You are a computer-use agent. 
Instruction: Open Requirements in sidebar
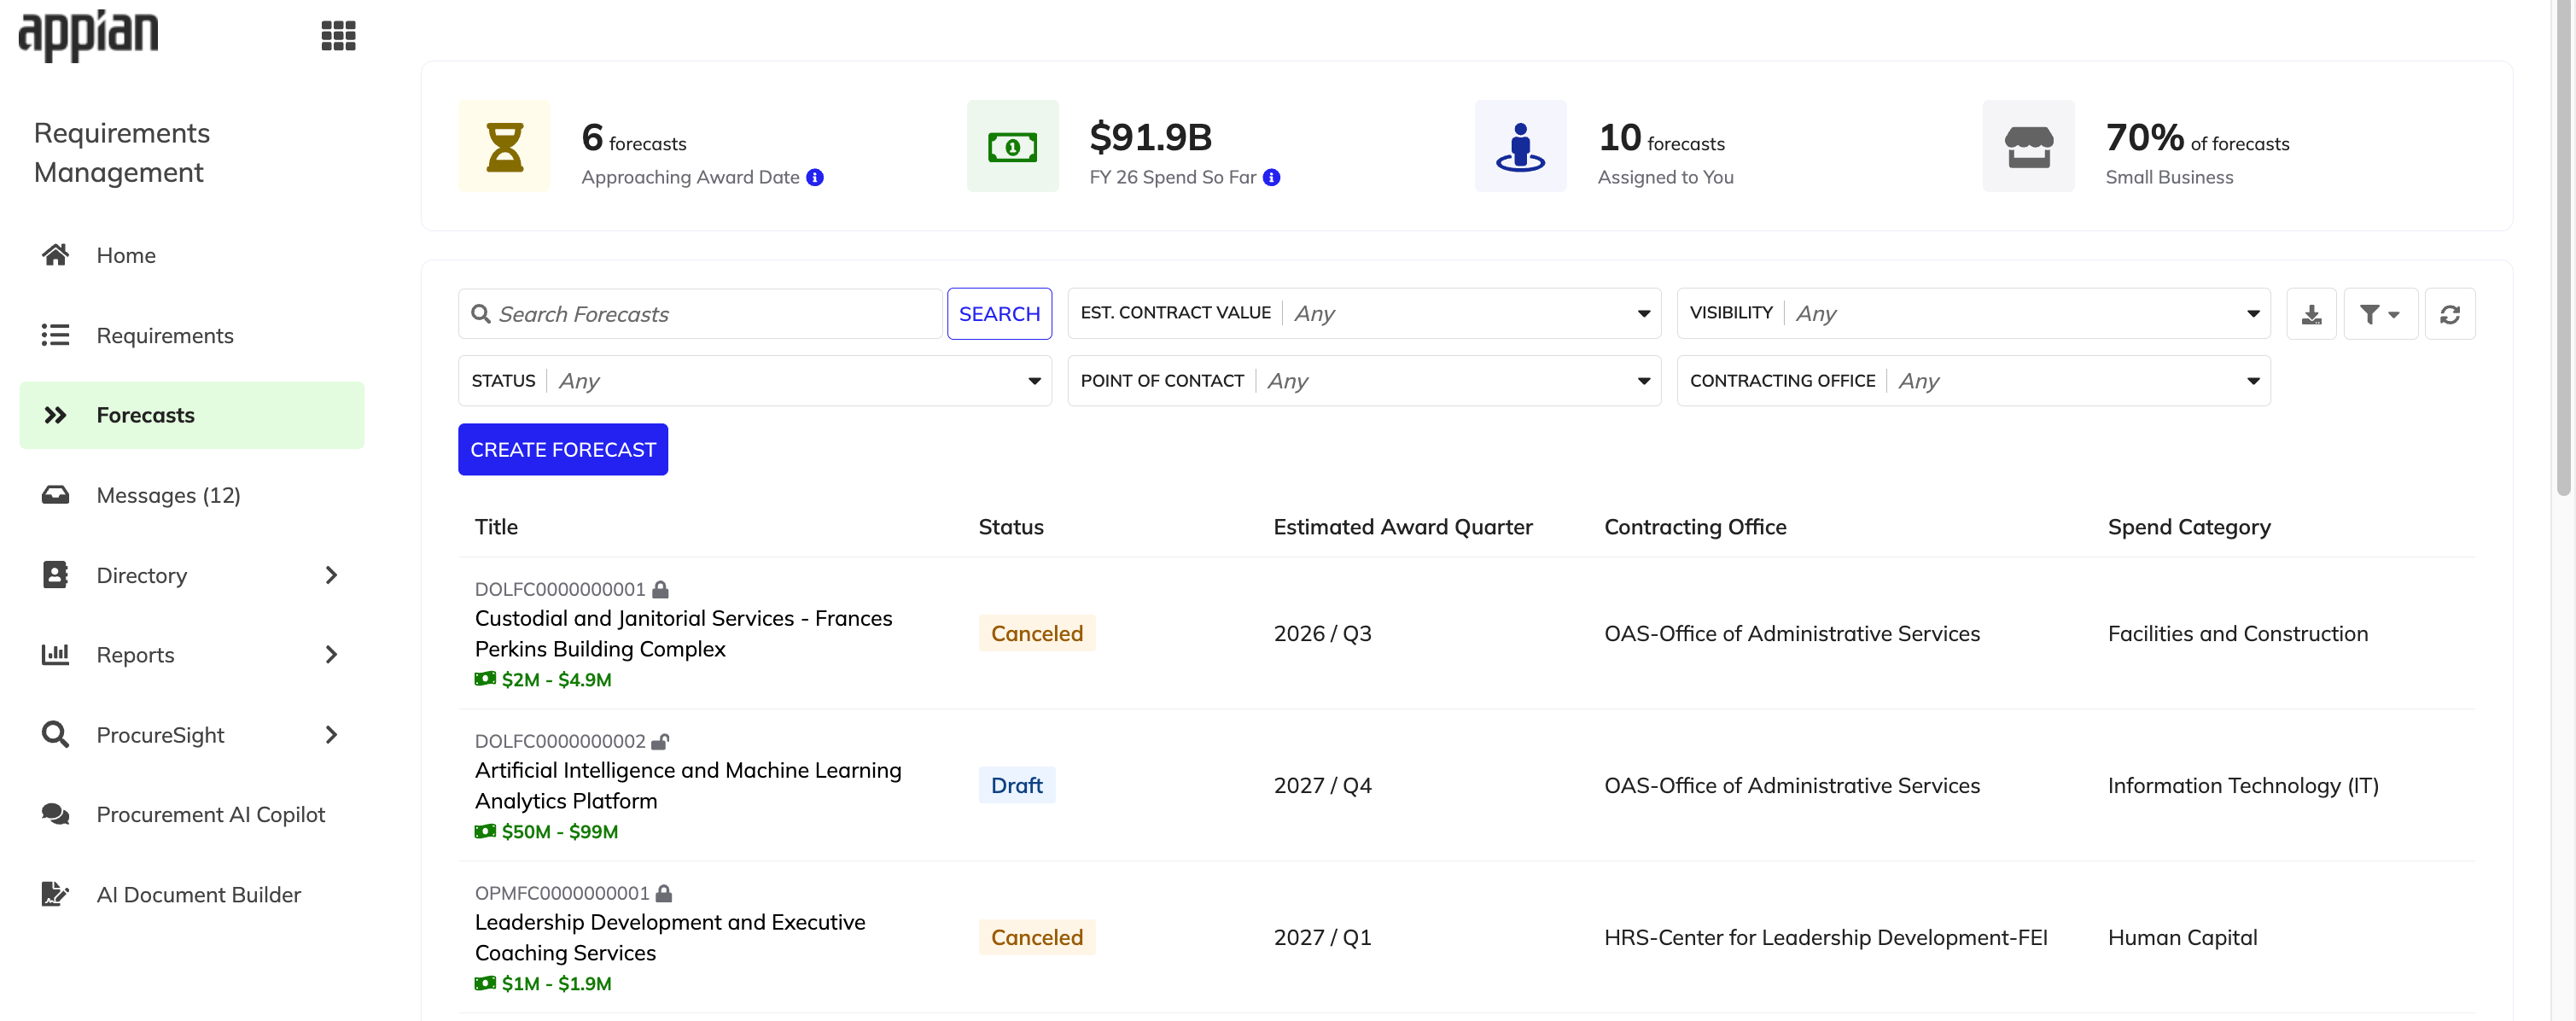[192, 335]
